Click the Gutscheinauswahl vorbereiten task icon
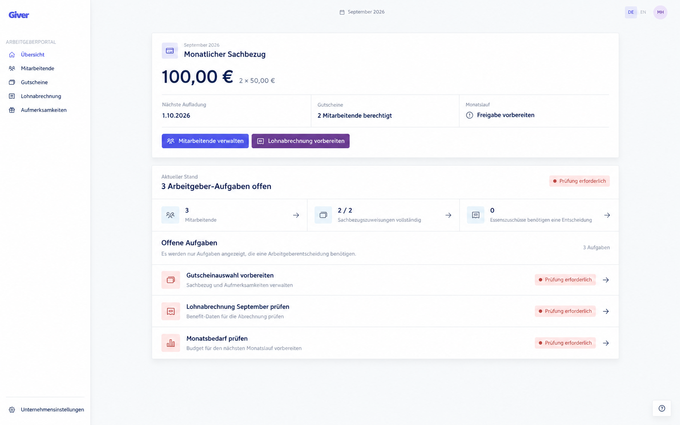Viewport: 680px width, 425px height. pos(171,280)
